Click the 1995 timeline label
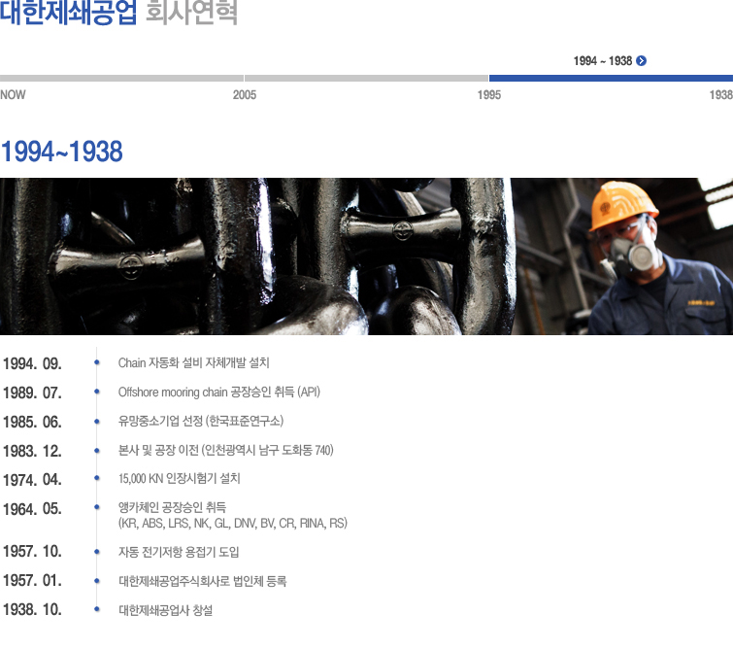This screenshot has height=649, width=733. (489, 95)
